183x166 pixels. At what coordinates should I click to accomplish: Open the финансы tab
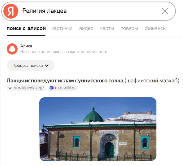point(155,28)
